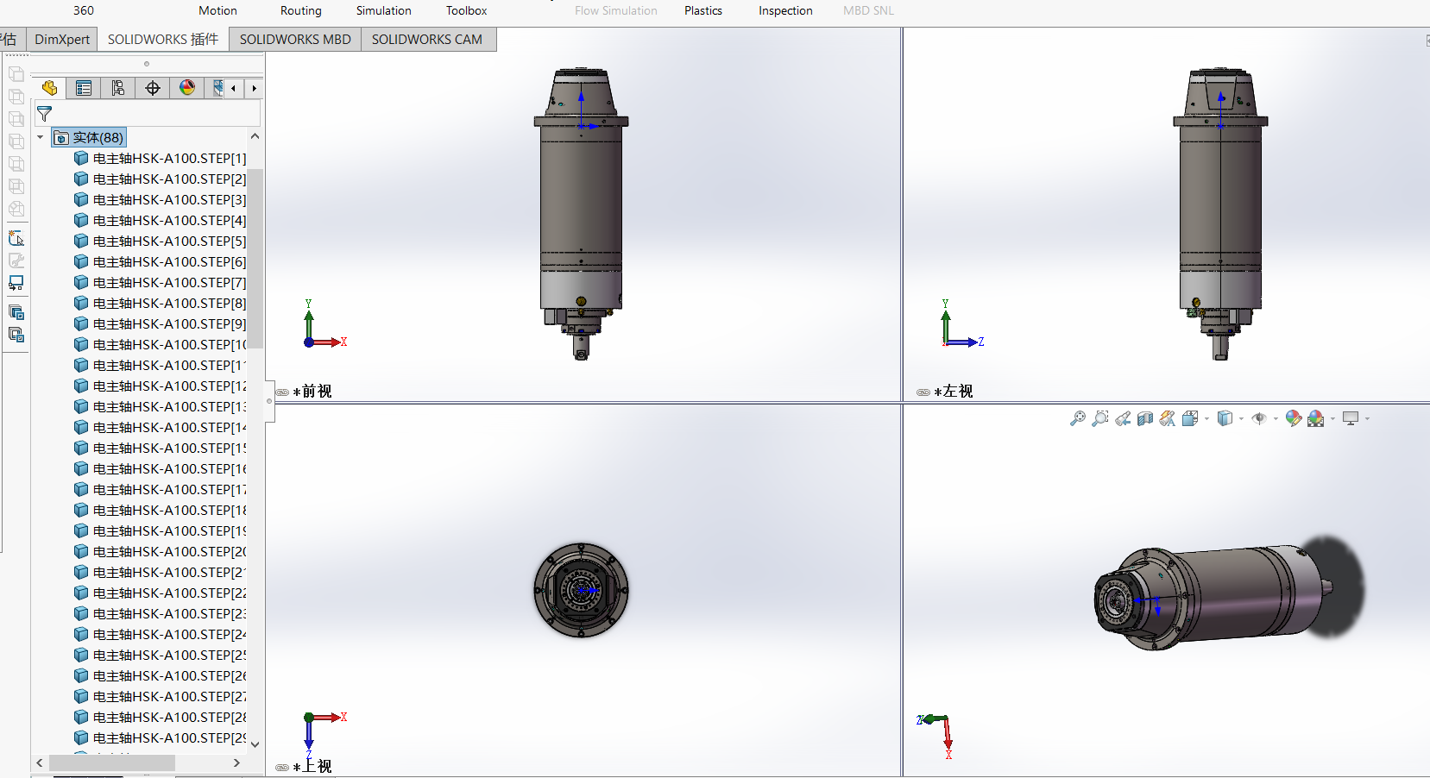Switch to the SOLIDWORKS MBD tab
The width and height of the screenshot is (1430, 778).
[x=294, y=39]
